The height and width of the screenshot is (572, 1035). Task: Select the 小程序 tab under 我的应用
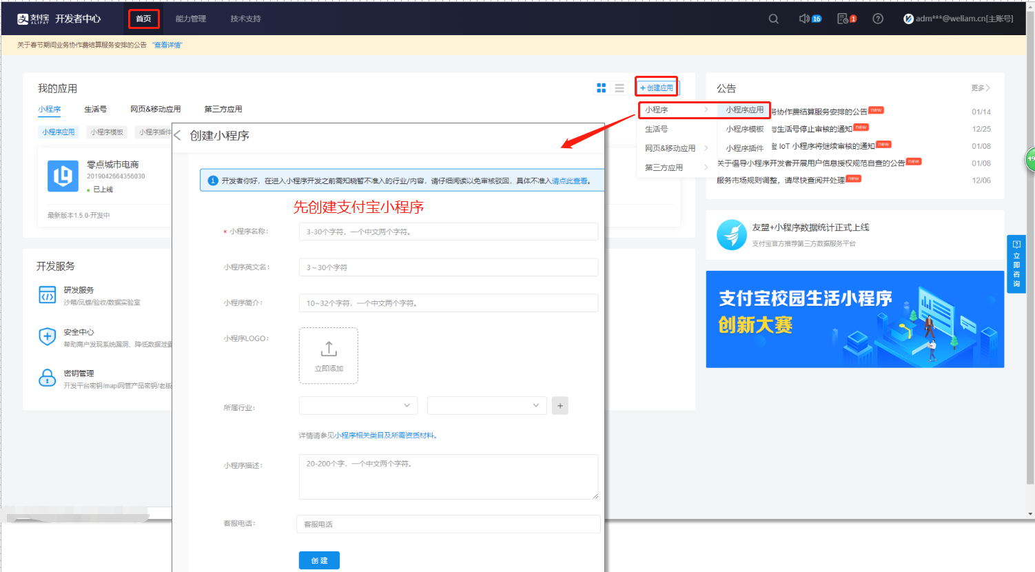tap(50, 109)
